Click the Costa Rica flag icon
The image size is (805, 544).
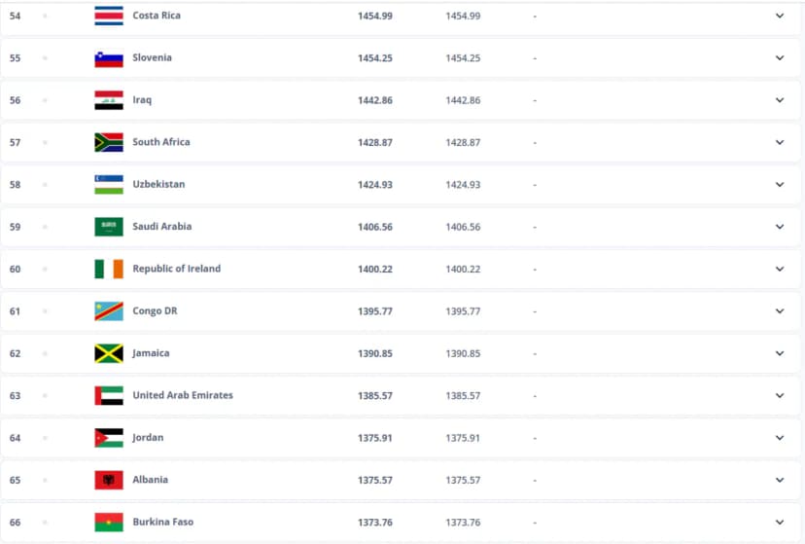109,16
